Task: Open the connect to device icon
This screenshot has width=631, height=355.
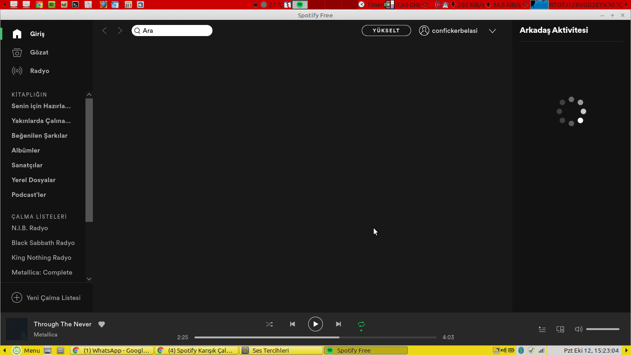Action: [x=560, y=329]
